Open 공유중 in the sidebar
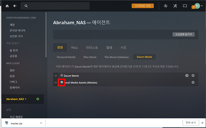This screenshot has height=128, width=206. (x=13, y=56)
